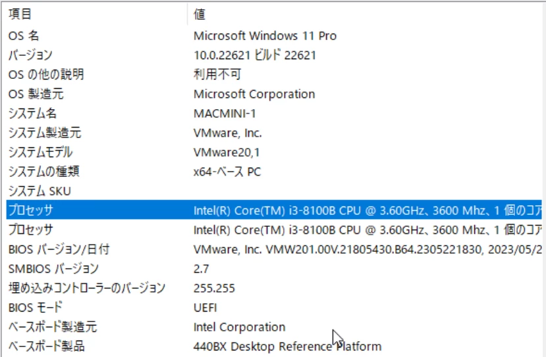546x357 pixels.
Task: Select the 埋め込みコントローラーのバージョン row
Action: (x=274, y=288)
